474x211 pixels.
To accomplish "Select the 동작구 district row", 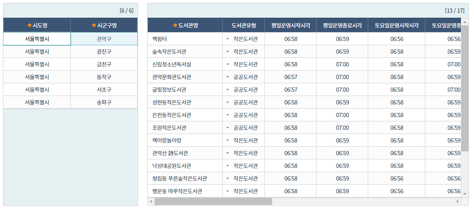I will pyautogui.click(x=70, y=77).
